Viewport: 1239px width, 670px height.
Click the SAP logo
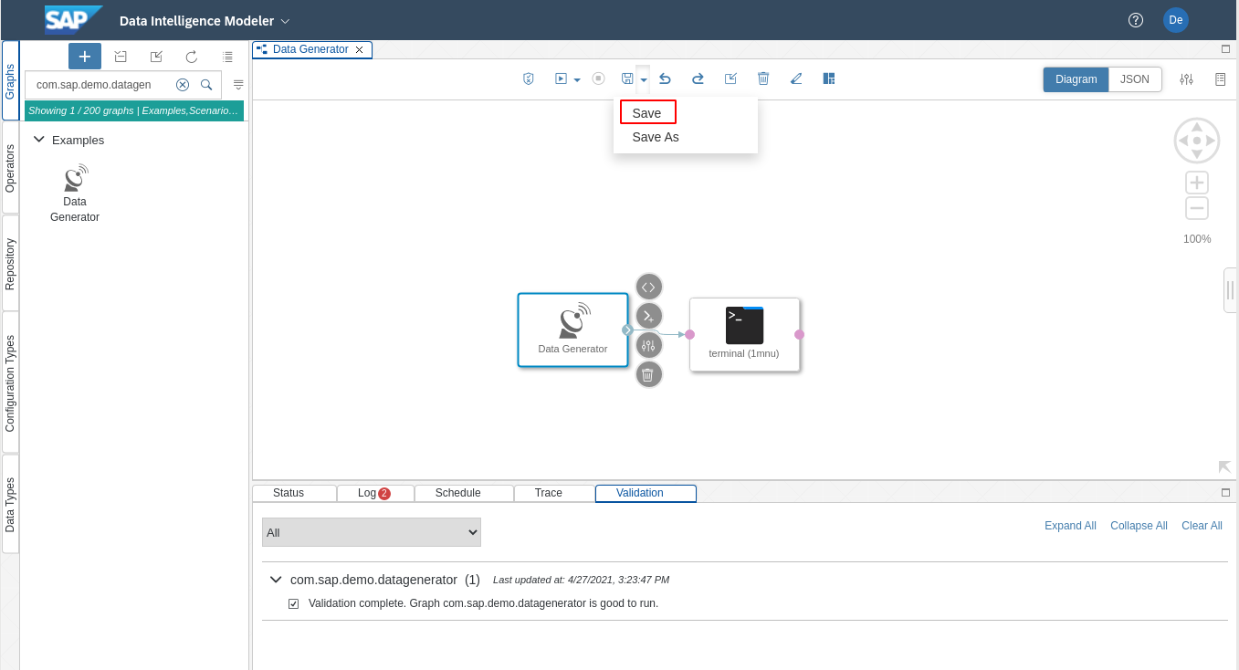(x=74, y=19)
